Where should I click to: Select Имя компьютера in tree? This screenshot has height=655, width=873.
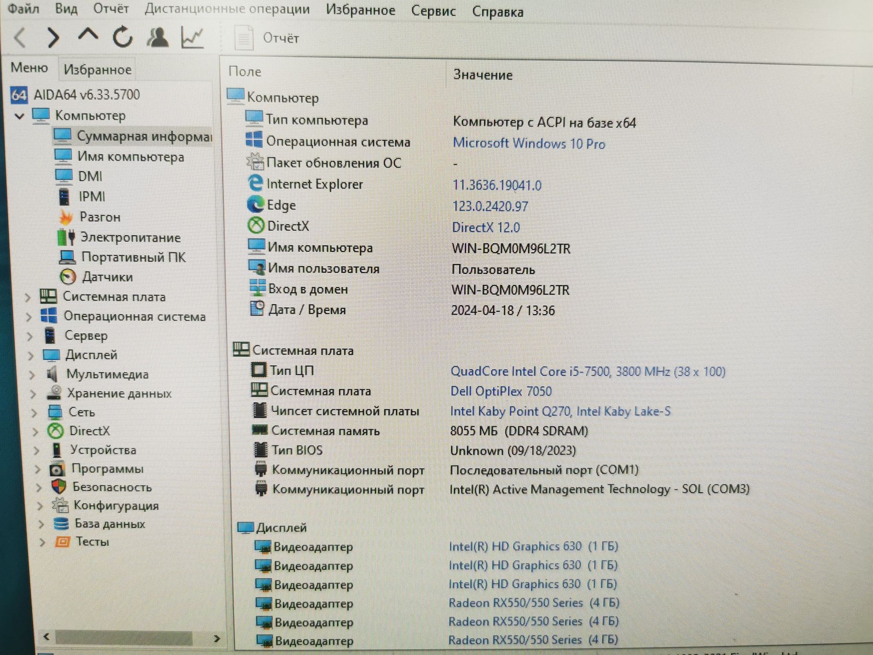119,157
